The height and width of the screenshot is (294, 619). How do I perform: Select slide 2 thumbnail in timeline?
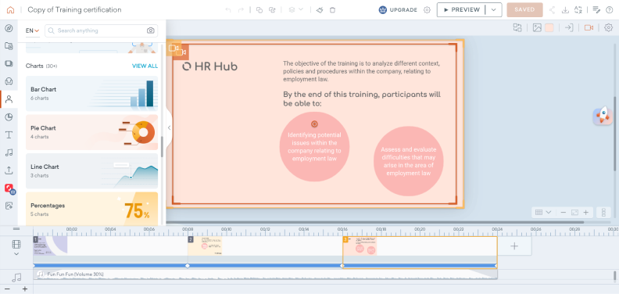coord(205,246)
